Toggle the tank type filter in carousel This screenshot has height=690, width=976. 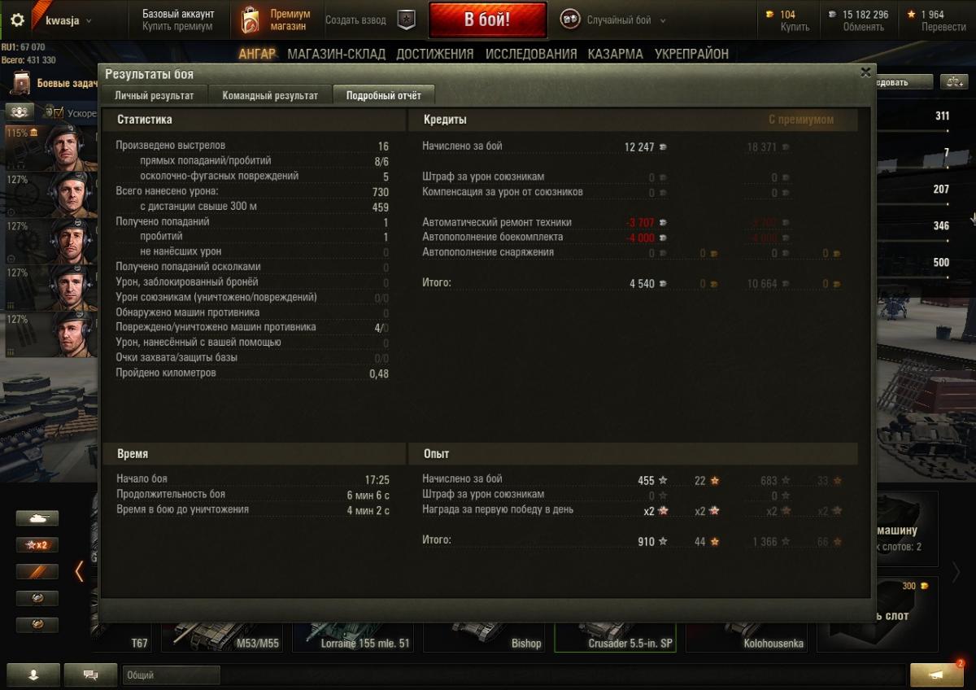pyautogui.click(x=37, y=518)
